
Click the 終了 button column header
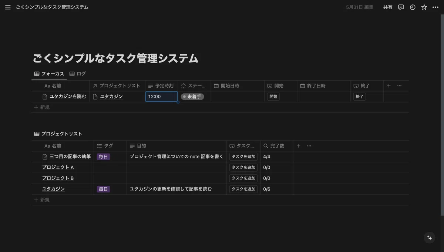coord(367,86)
